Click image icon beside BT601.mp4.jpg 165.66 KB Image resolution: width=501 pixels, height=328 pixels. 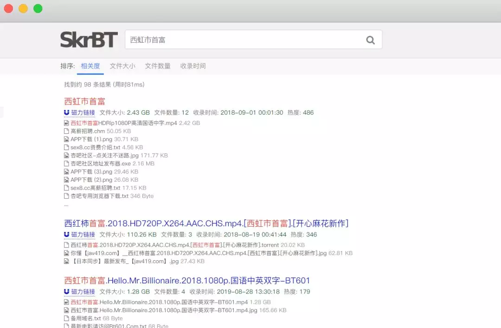pyautogui.click(x=66, y=310)
